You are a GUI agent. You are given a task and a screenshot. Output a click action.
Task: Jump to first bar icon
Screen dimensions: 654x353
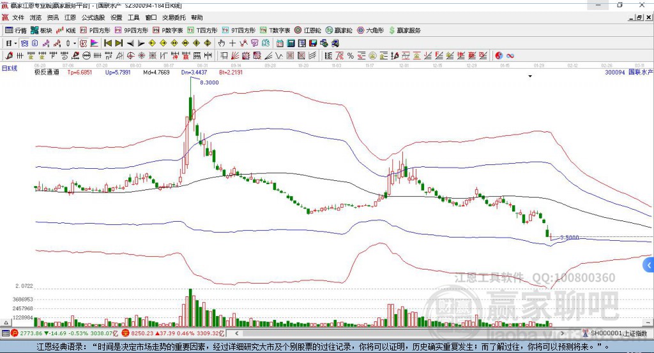[x=107, y=43]
